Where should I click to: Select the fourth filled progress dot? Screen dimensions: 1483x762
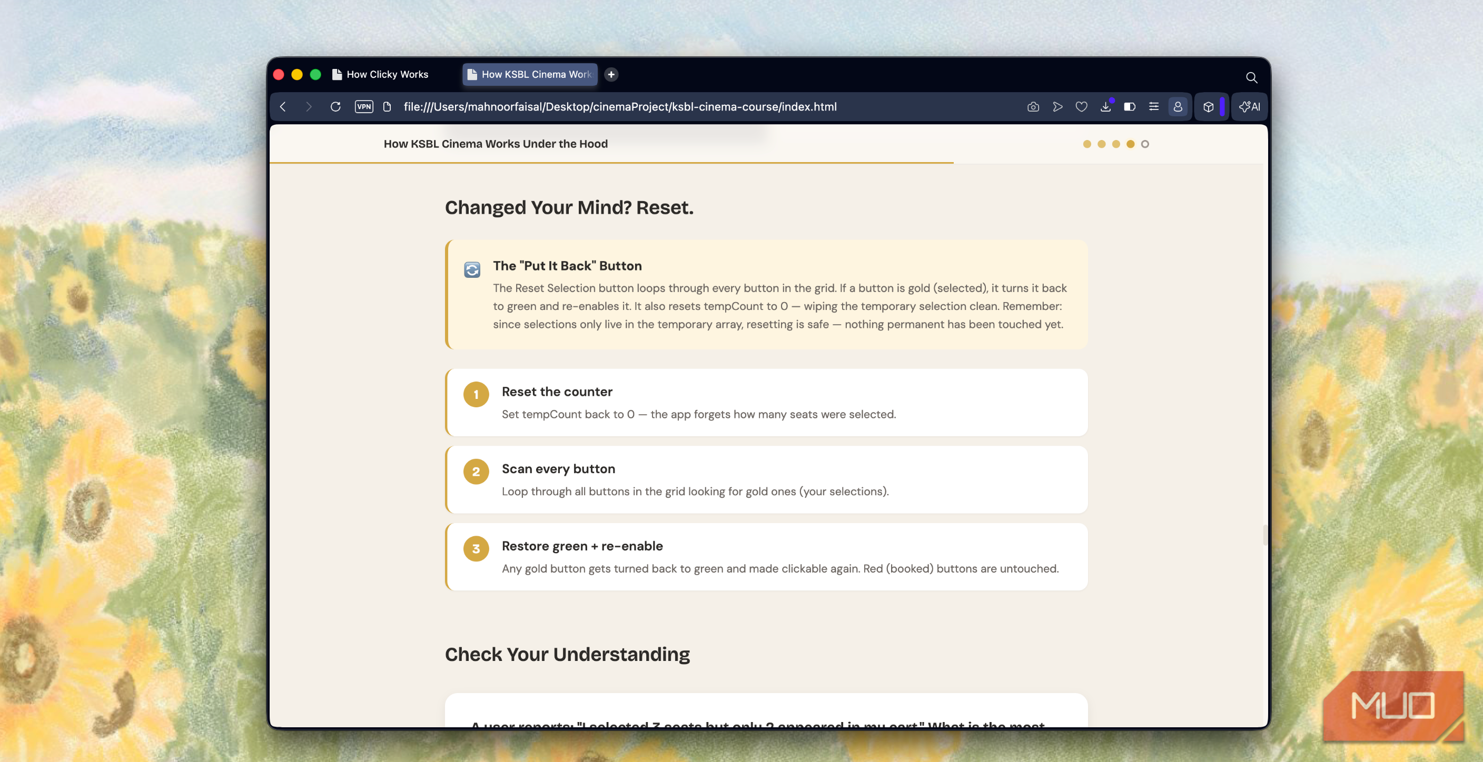(x=1131, y=144)
